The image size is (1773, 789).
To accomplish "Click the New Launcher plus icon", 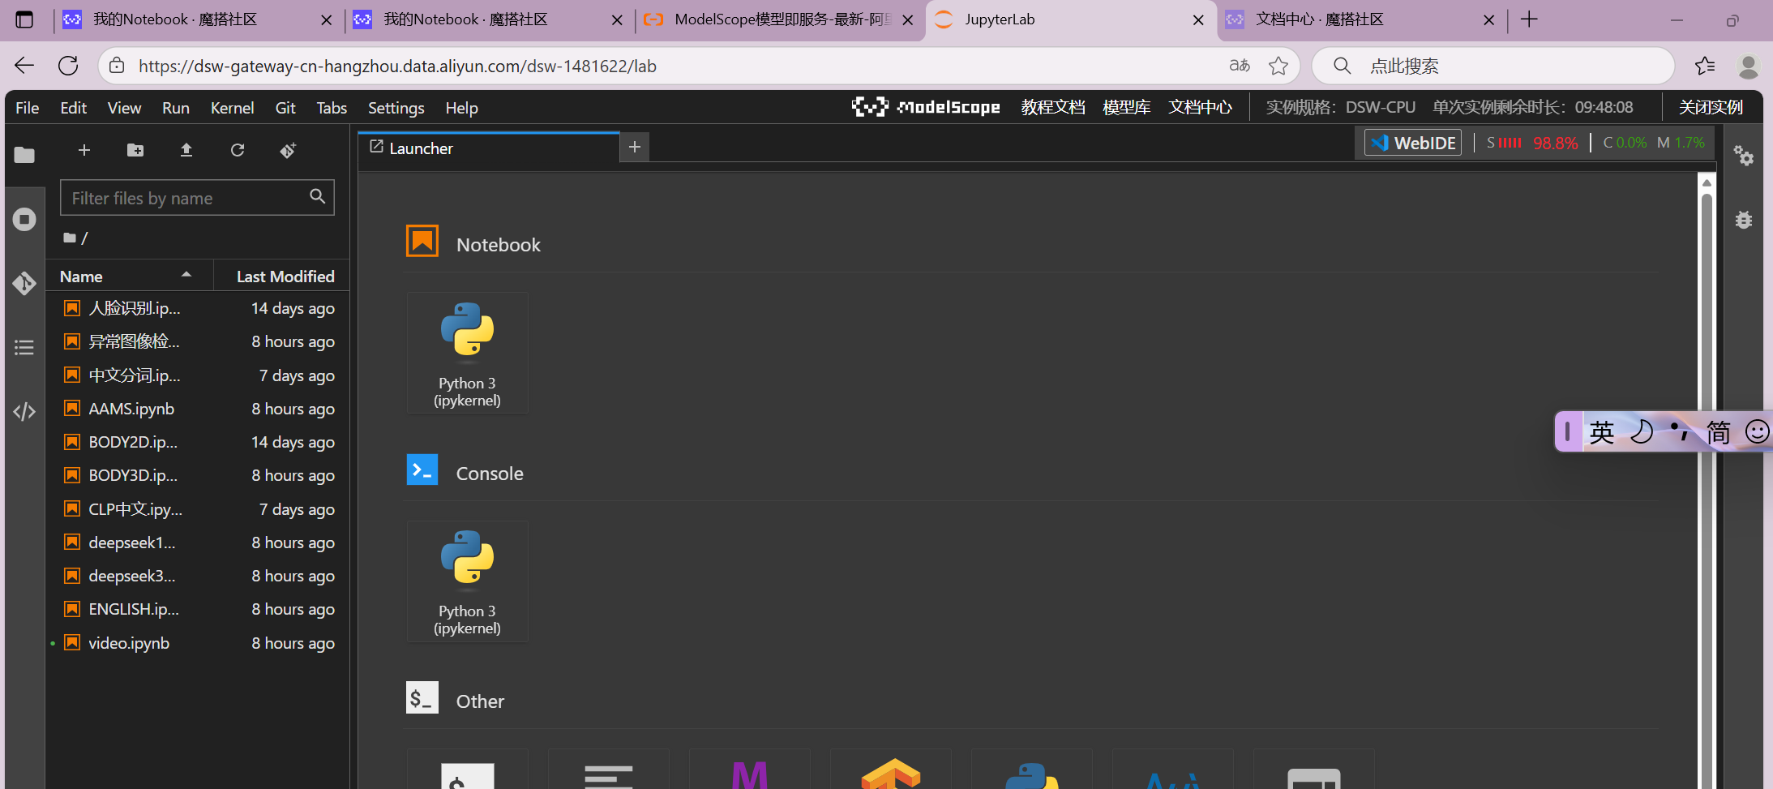I will [84, 150].
